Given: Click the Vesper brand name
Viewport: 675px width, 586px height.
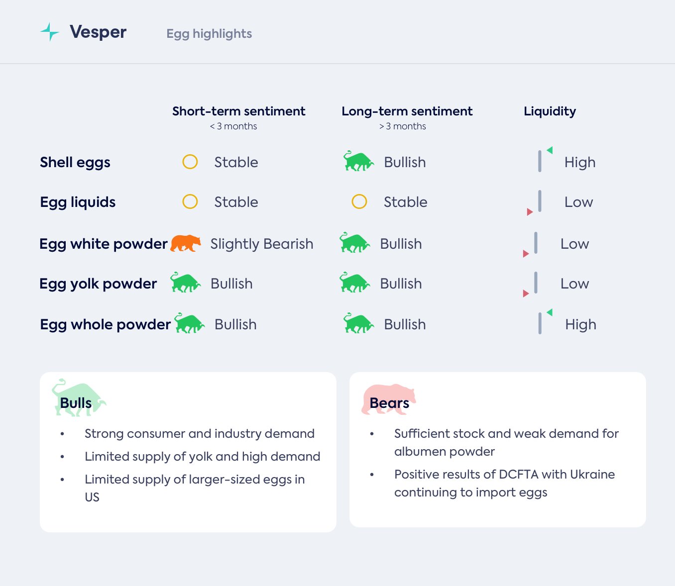Looking at the screenshot, I should (98, 32).
